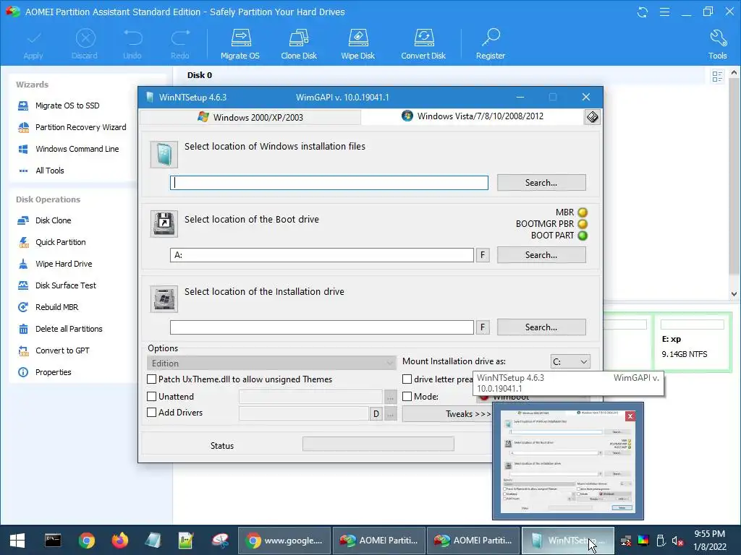Screen dimensions: 741x555
Task: Click the muted volume tray icon
Action: coord(678,541)
